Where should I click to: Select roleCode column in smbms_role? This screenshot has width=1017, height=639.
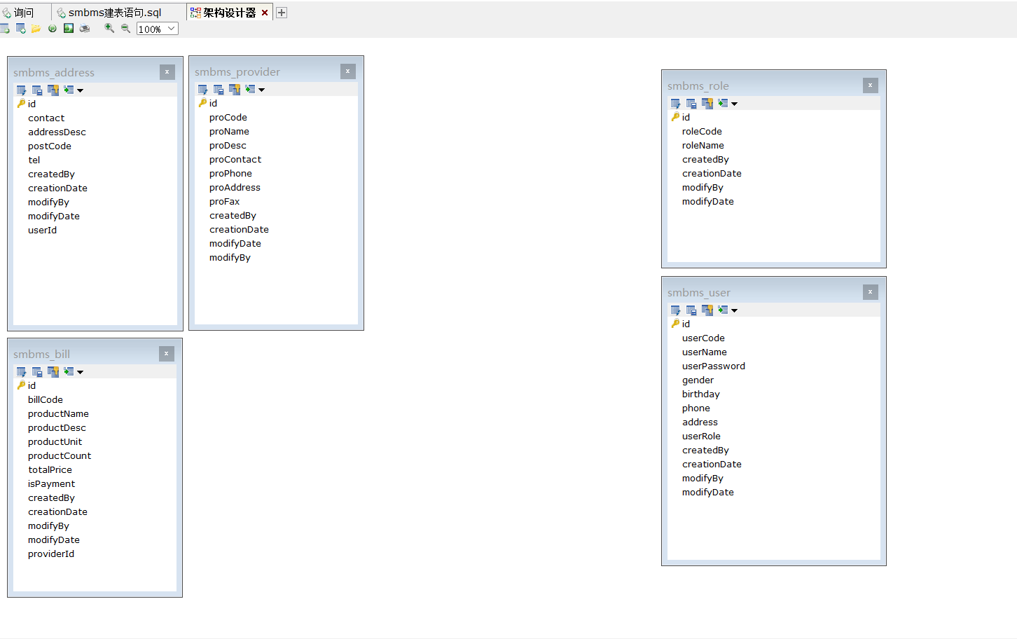pyautogui.click(x=702, y=131)
